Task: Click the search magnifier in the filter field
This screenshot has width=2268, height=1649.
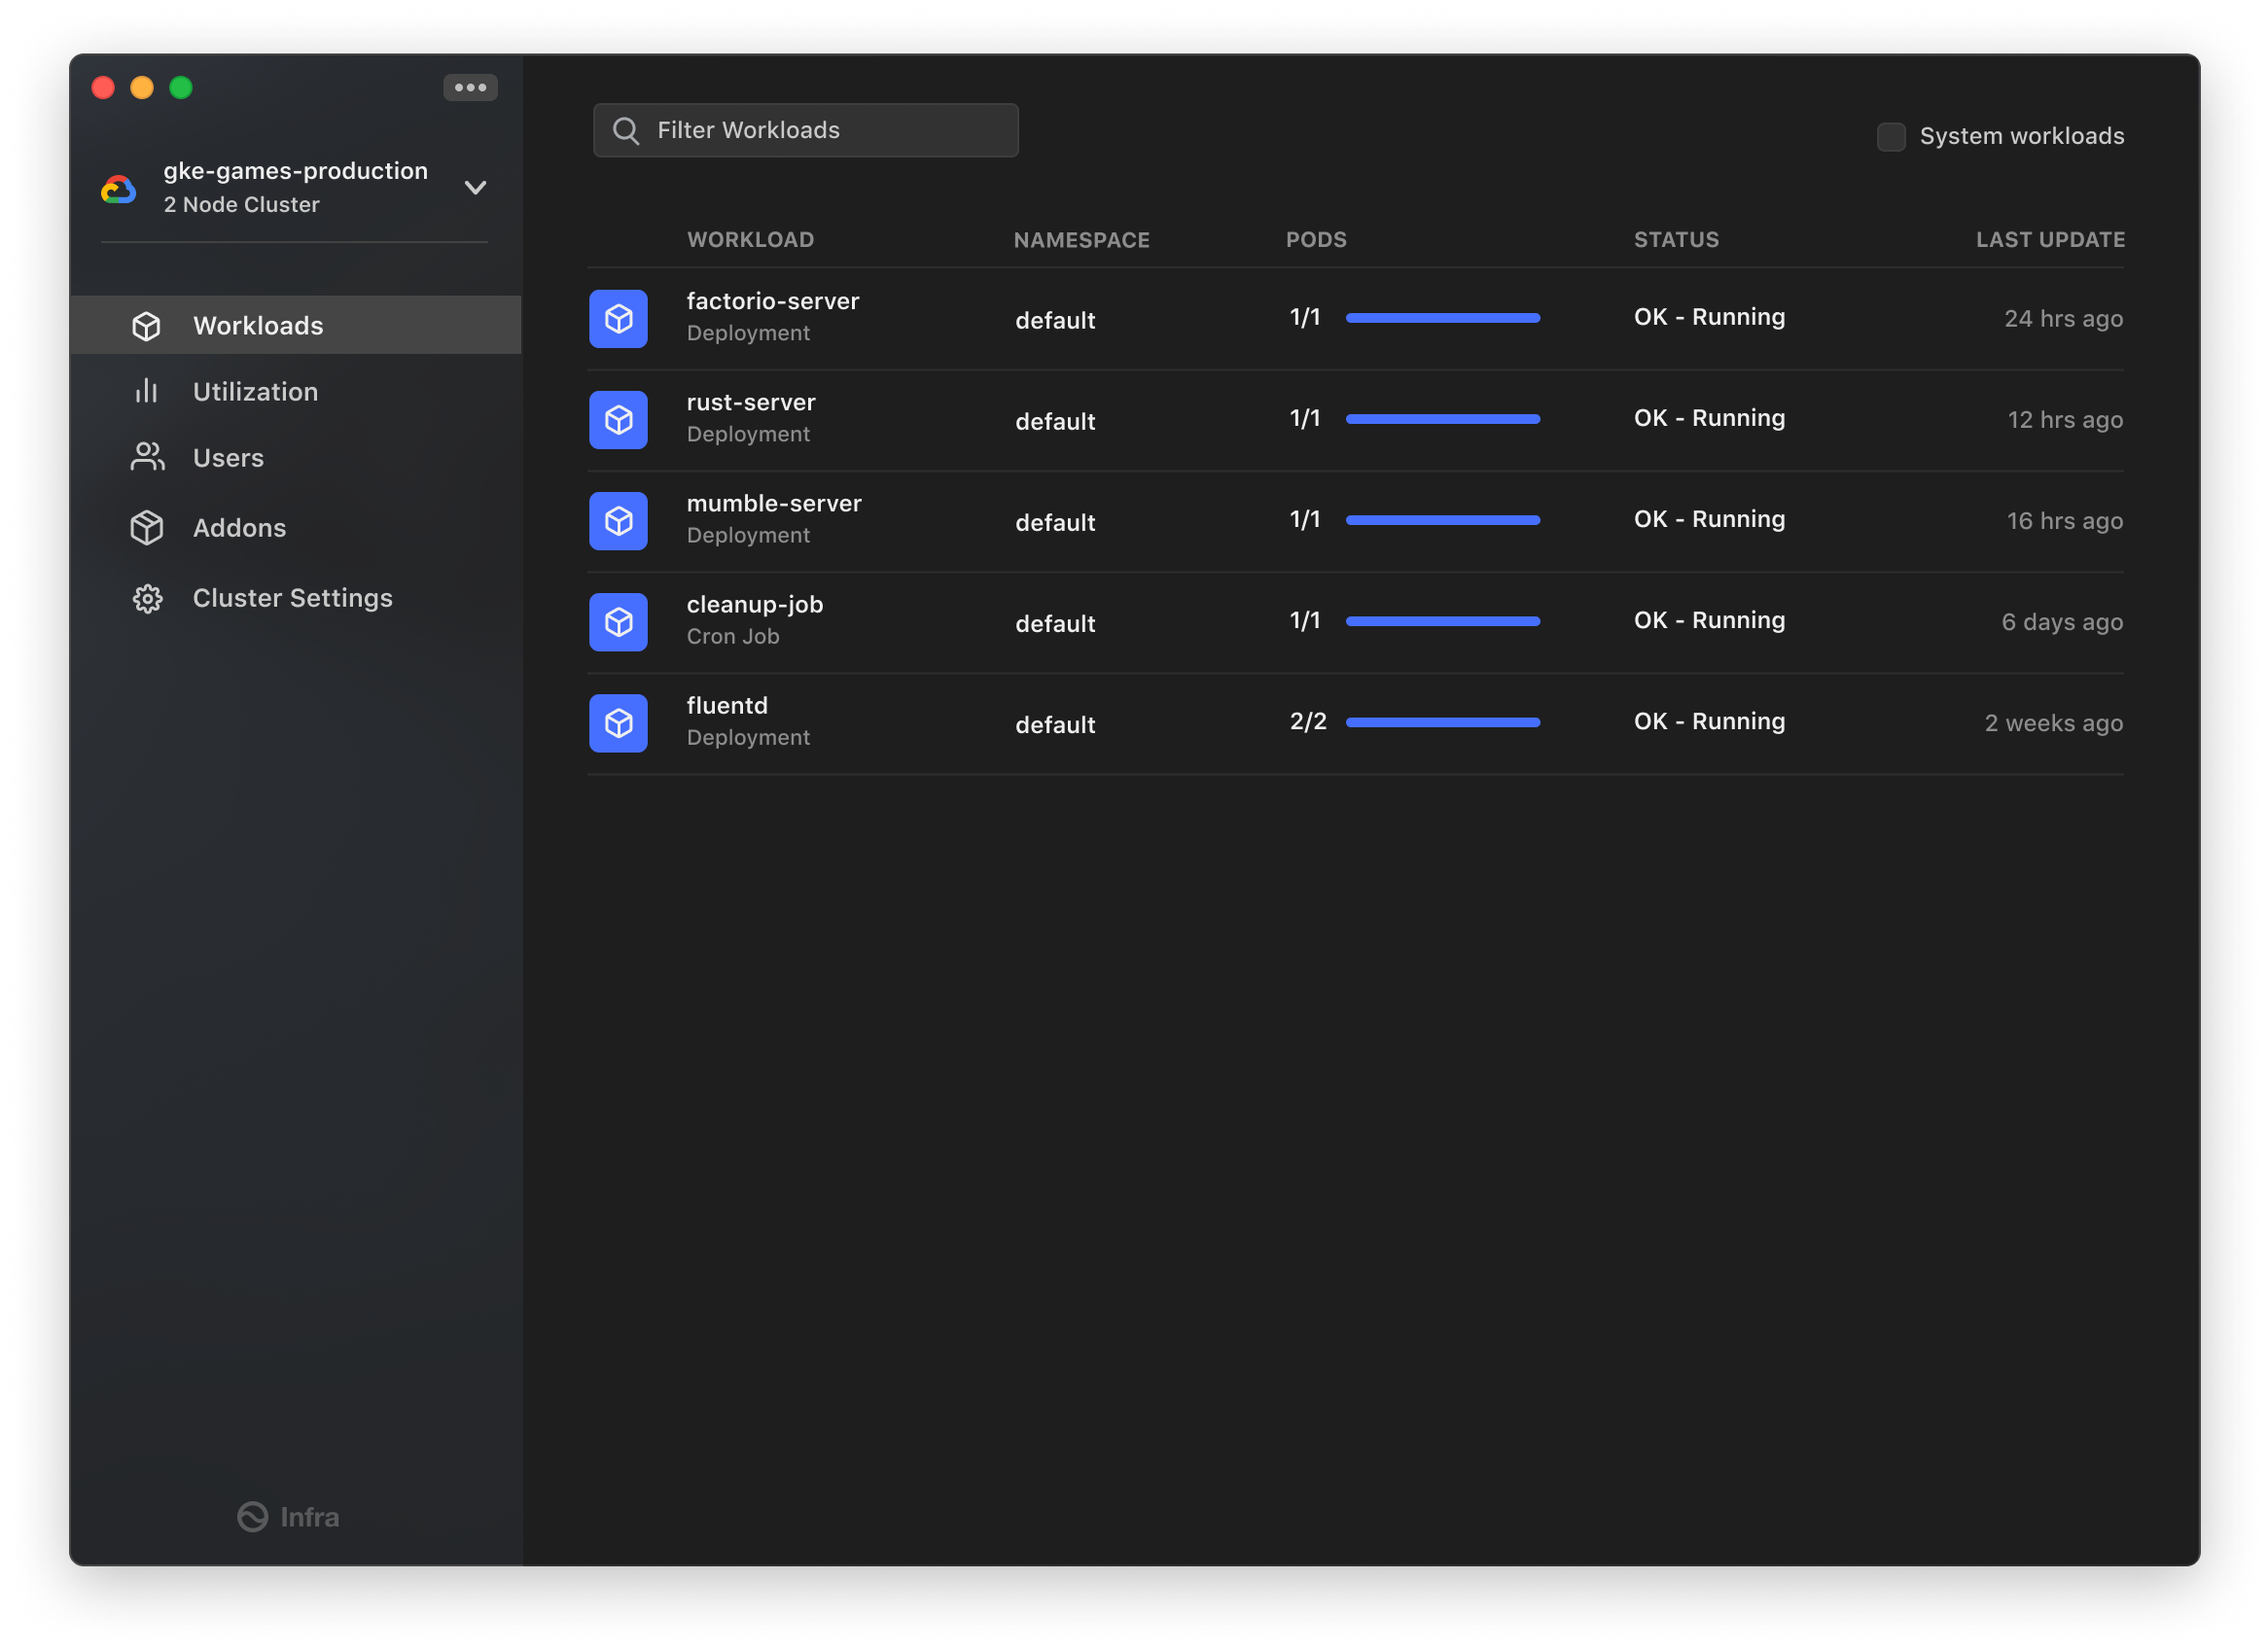Action: tap(627, 130)
